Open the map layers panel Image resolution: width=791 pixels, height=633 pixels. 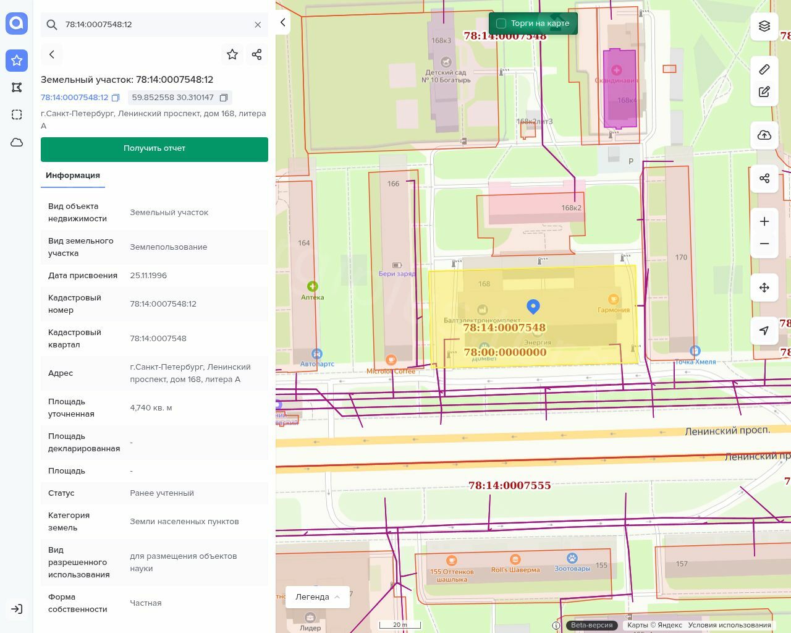pos(764,26)
